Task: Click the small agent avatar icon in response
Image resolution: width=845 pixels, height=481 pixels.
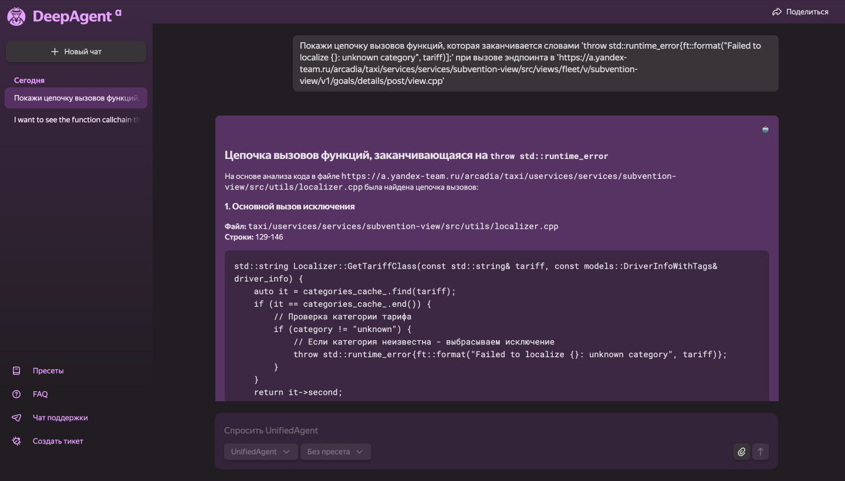Action: pos(765,130)
